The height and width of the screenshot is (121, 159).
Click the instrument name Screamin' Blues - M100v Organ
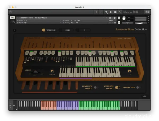click(33, 18)
